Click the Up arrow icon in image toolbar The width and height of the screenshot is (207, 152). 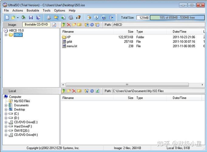click(x=63, y=25)
